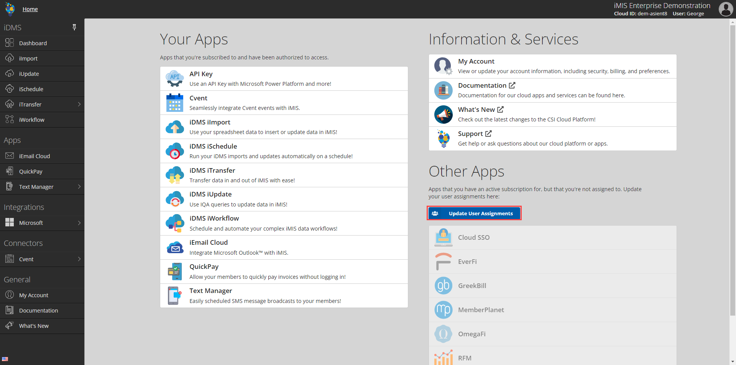Expand the iTransfer sidebar chevron
Screen dimensions: 736x365
point(79,104)
